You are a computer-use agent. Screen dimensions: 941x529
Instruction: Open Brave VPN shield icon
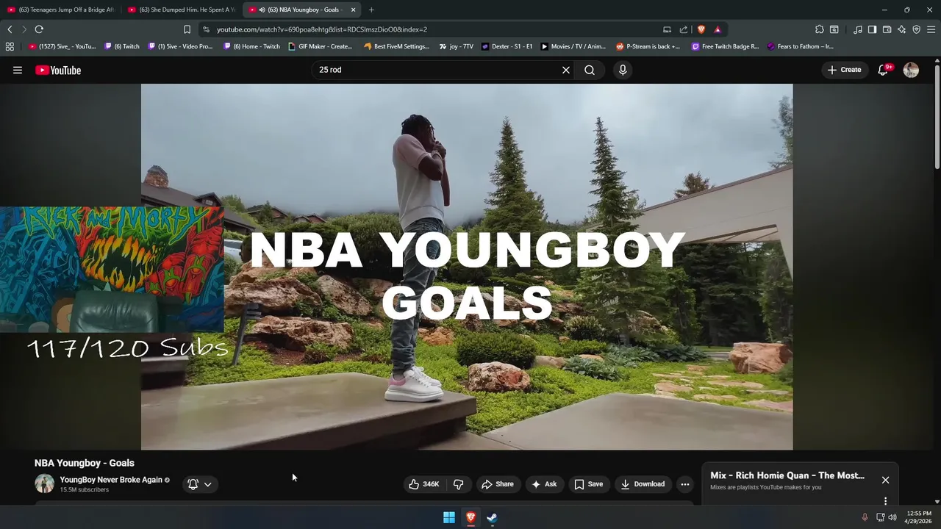(x=916, y=29)
